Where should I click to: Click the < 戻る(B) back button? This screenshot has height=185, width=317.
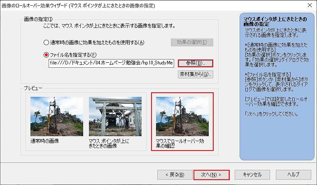click(175, 175)
